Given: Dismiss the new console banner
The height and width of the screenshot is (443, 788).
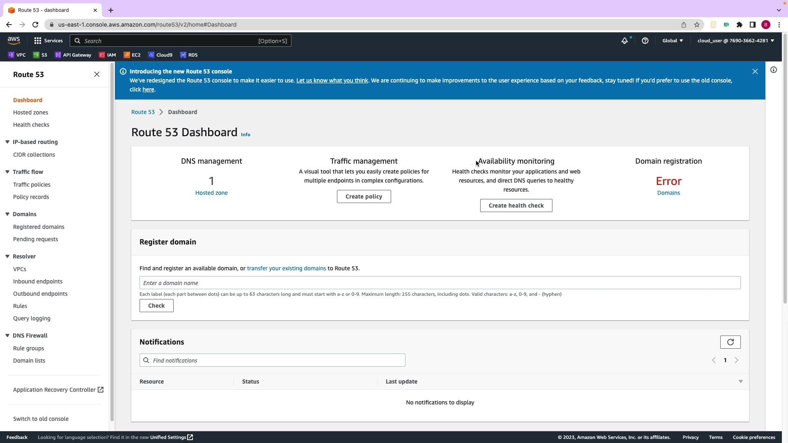Looking at the screenshot, I should pyautogui.click(x=755, y=71).
